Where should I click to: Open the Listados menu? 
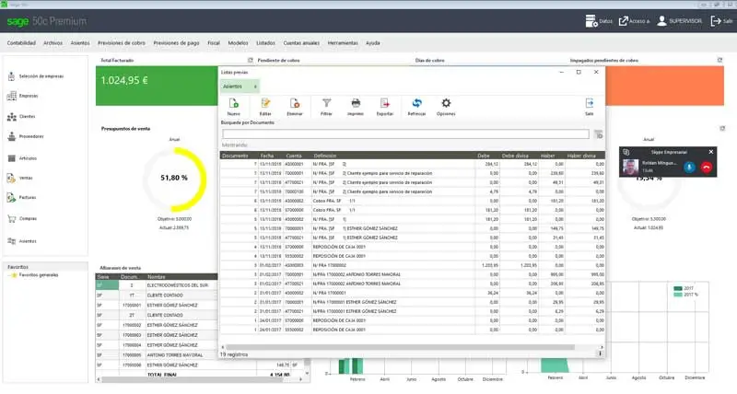click(265, 42)
